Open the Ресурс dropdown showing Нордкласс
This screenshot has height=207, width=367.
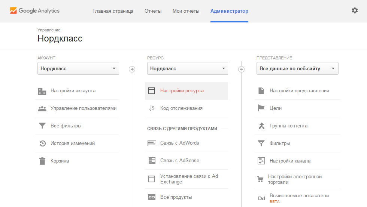[188, 68]
